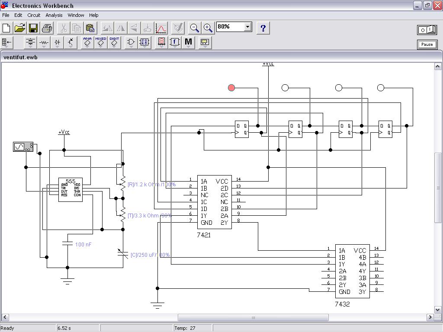Cut the selected component

[x=63, y=28]
